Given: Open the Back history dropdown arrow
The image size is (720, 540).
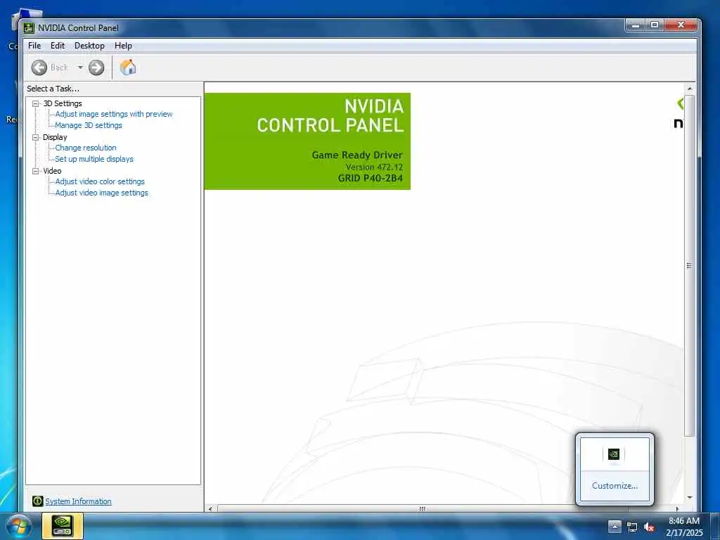Looking at the screenshot, I should pos(80,67).
